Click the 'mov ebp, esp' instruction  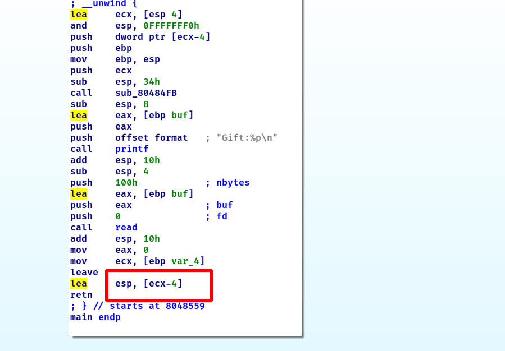115,59
